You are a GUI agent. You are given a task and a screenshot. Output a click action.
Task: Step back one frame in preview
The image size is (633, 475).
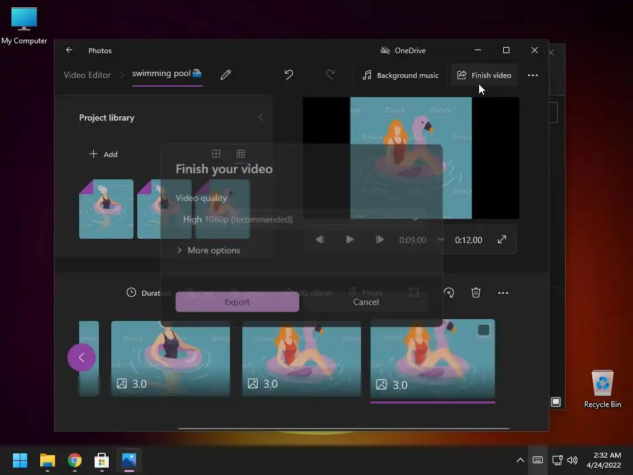tap(320, 239)
